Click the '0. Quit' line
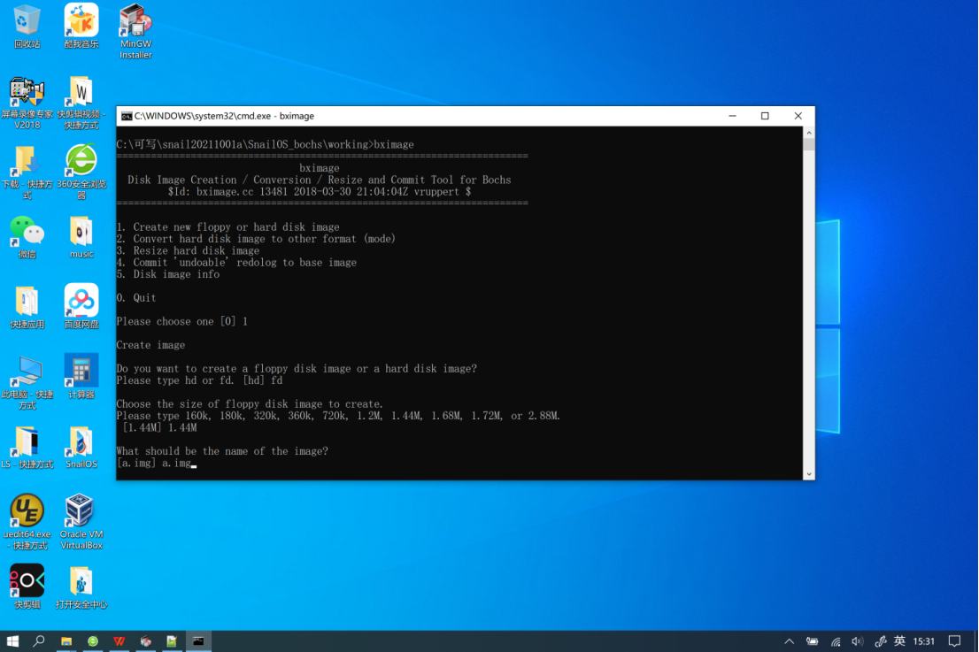The width and height of the screenshot is (979, 652). 136,297
